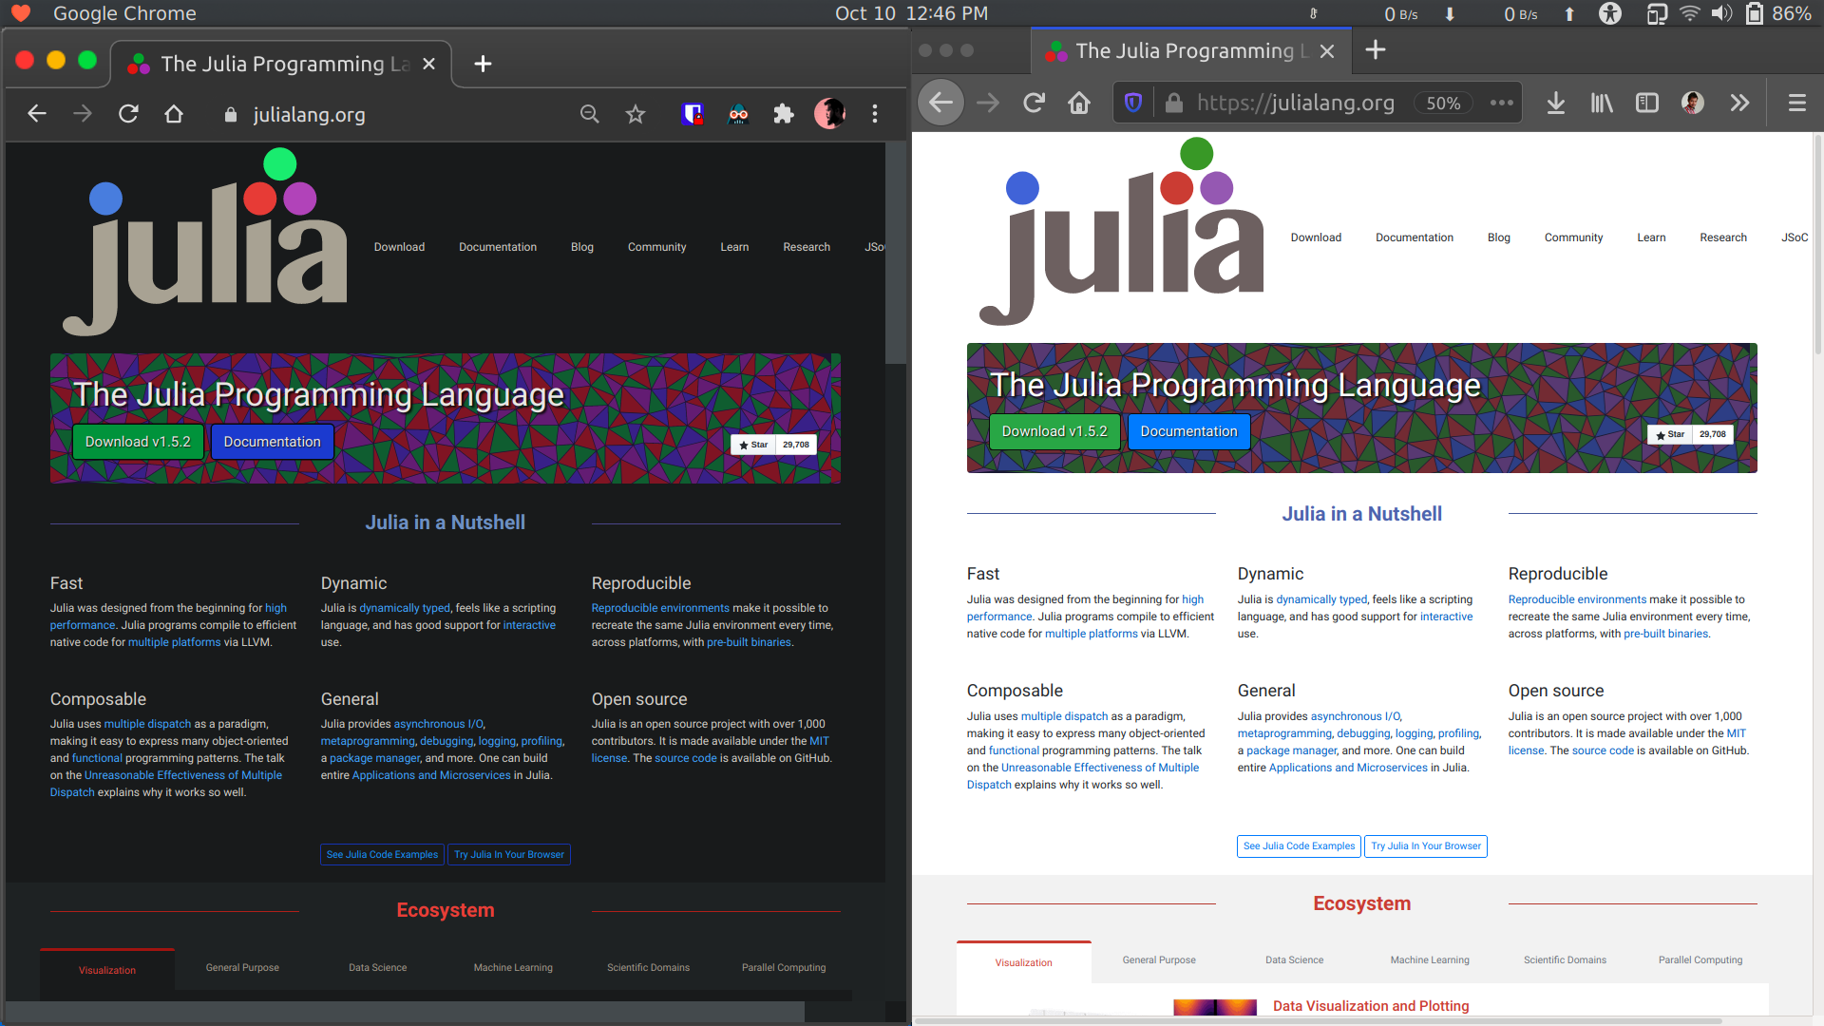This screenshot has width=1824, height=1026.
Task: Open Firefox library icon
Action: 1602,103
